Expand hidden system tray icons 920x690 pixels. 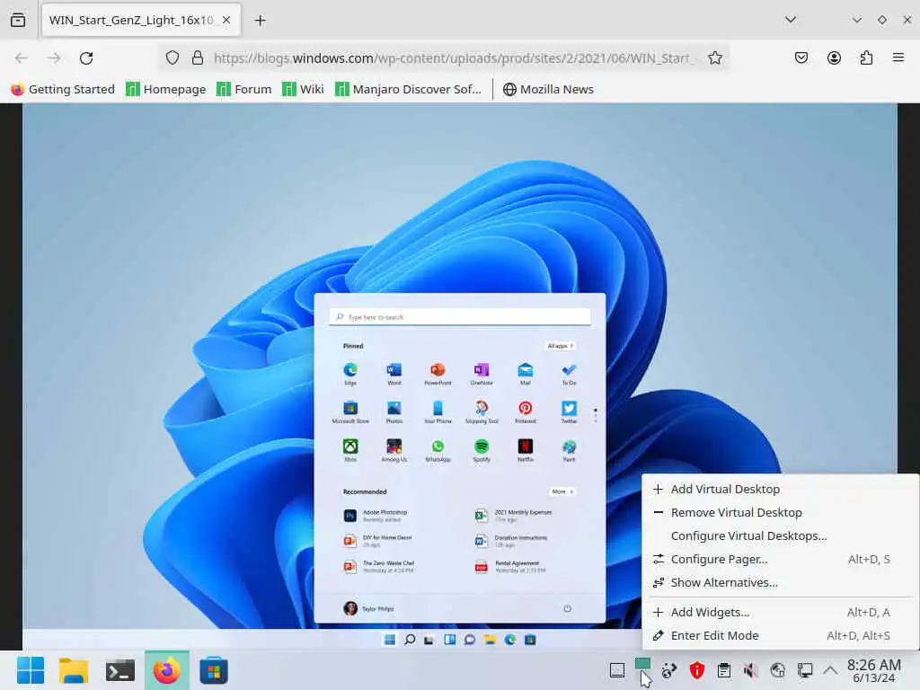click(x=830, y=670)
